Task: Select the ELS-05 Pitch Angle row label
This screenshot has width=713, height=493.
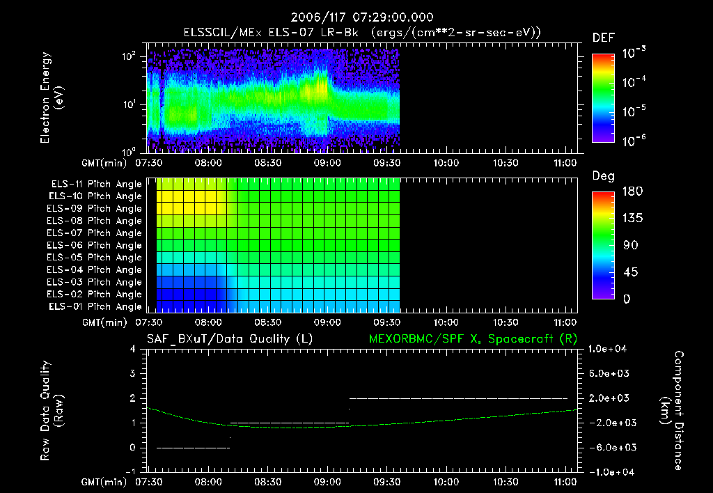Action: coord(95,258)
